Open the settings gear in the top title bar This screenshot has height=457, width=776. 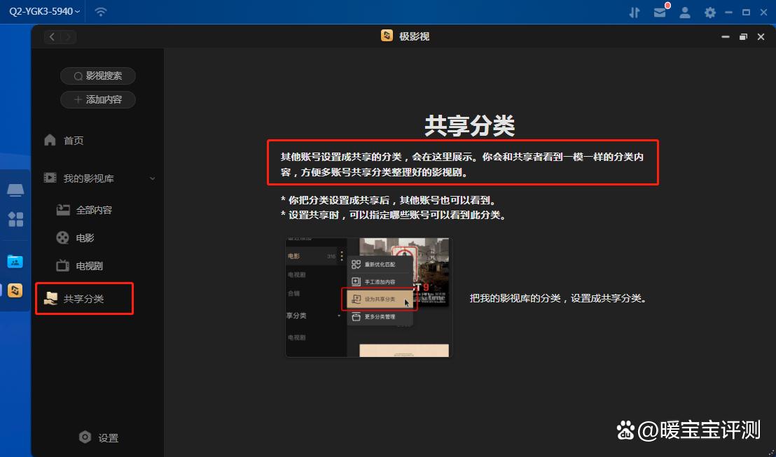(709, 12)
